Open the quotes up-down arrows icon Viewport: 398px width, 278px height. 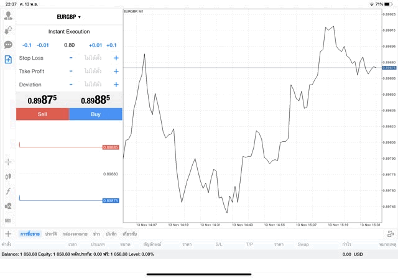pos(8,30)
